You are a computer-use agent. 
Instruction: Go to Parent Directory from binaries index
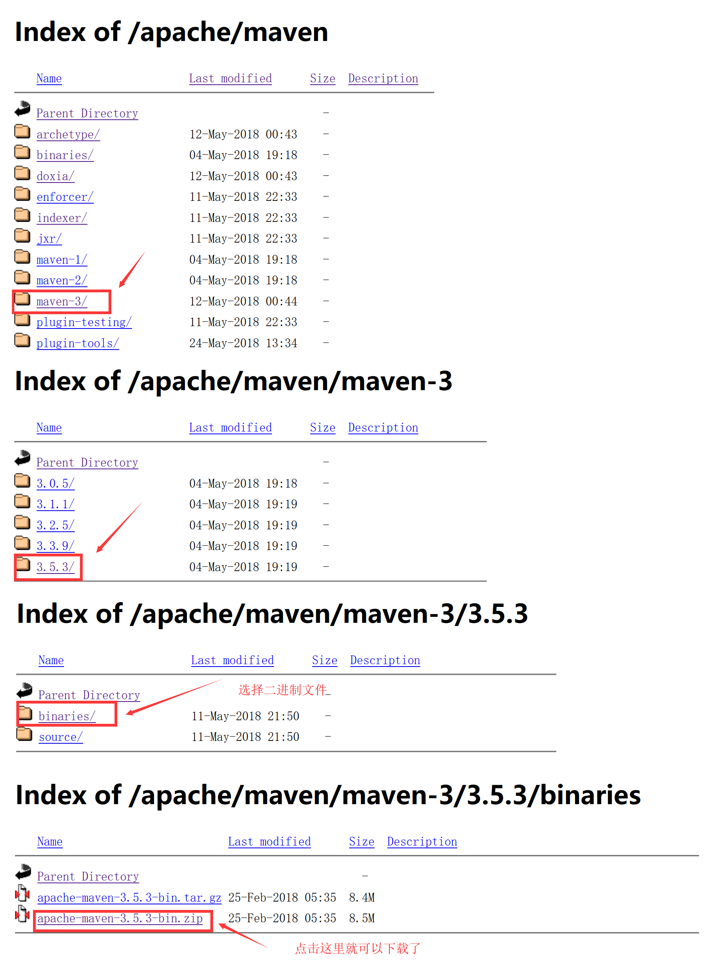coord(88,877)
